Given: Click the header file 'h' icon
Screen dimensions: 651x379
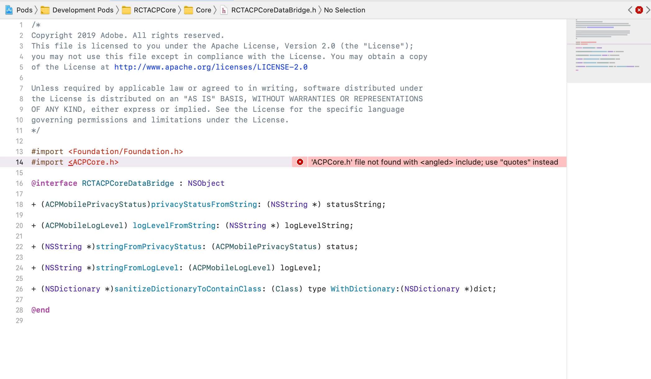Looking at the screenshot, I should click(224, 10).
